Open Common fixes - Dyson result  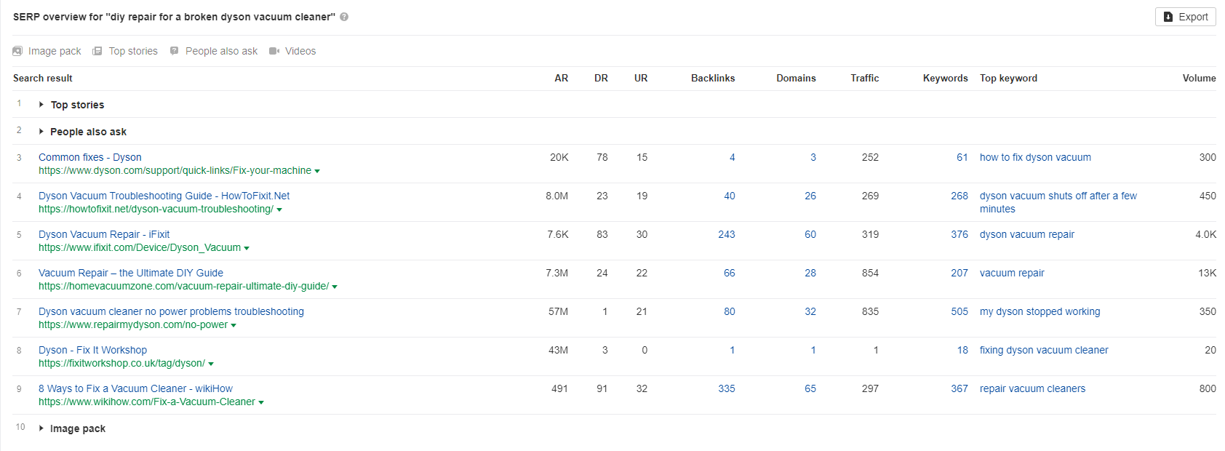90,157
